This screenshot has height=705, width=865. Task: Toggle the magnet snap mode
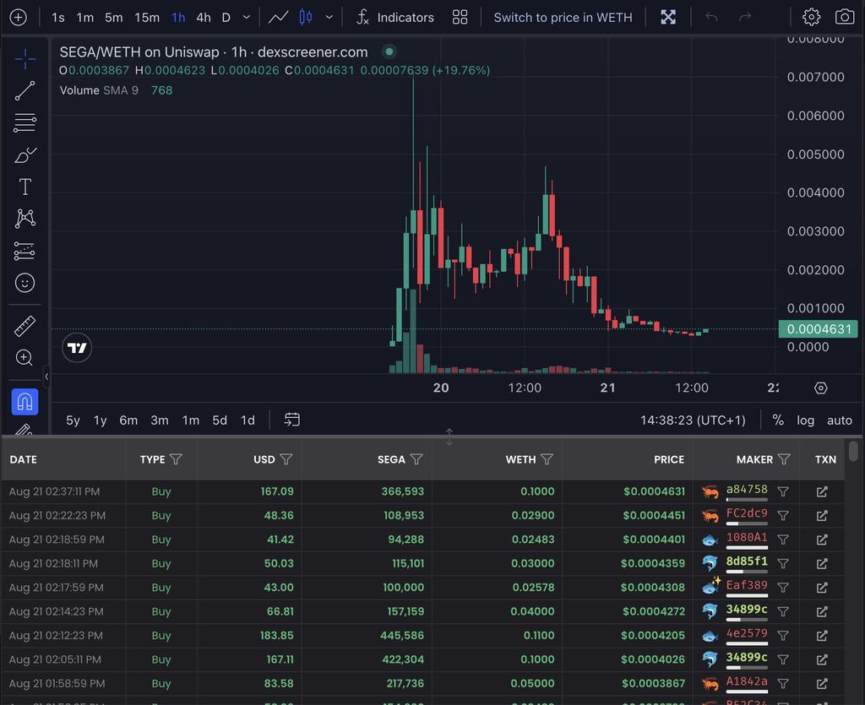point(24,401)
